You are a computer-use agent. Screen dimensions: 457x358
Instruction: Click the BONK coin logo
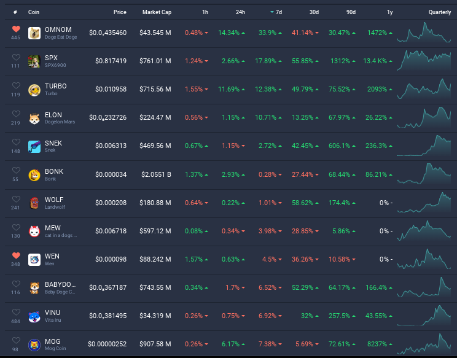click(34, 174)
